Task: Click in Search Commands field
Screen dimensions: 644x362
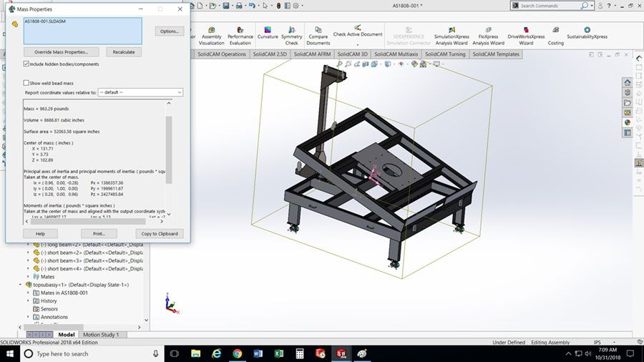Action: tap(550, 6)
